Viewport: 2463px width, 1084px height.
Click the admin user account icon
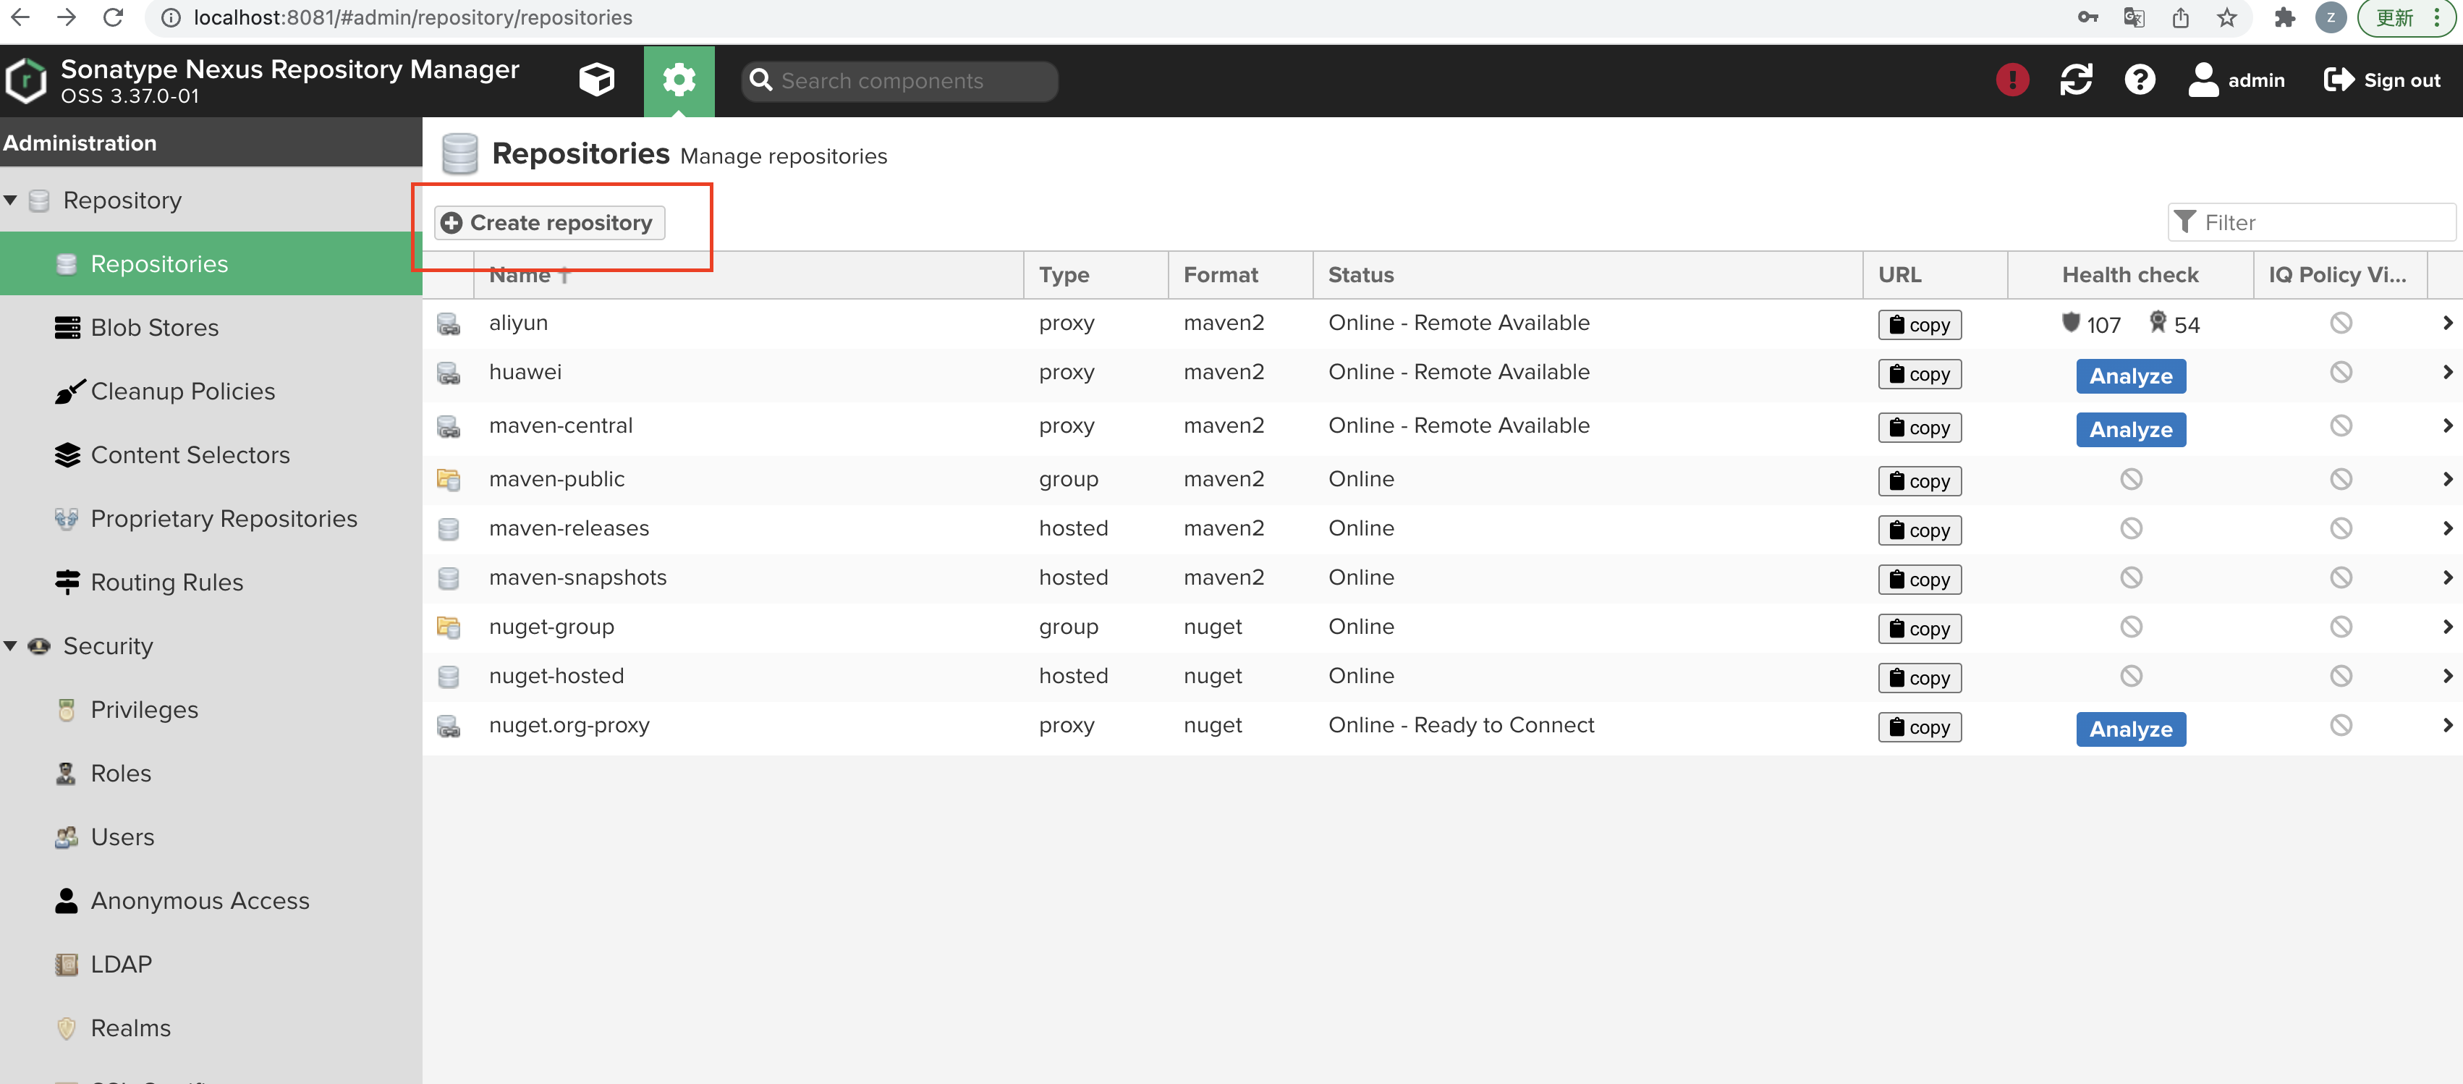(x=2203, y=80)
